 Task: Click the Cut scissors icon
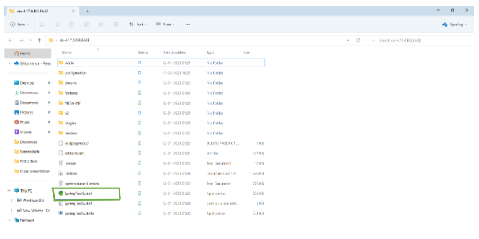(42, 24)
